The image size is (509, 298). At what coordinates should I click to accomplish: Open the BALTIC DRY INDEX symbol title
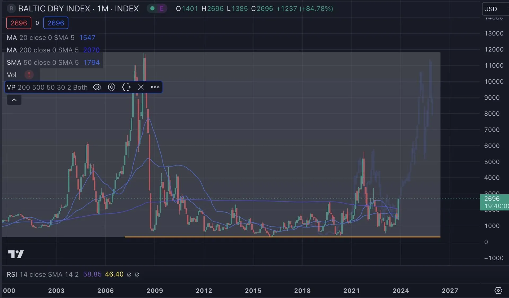point(78,8)
